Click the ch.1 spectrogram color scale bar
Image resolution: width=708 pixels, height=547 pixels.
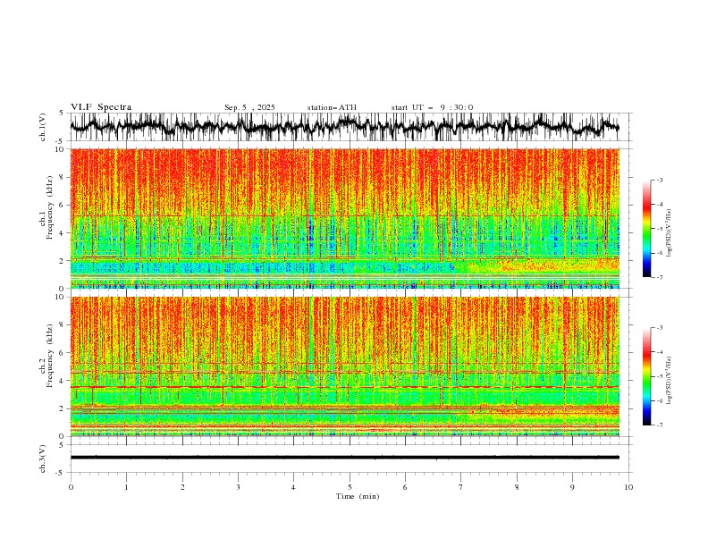click(x=646, y=229)
